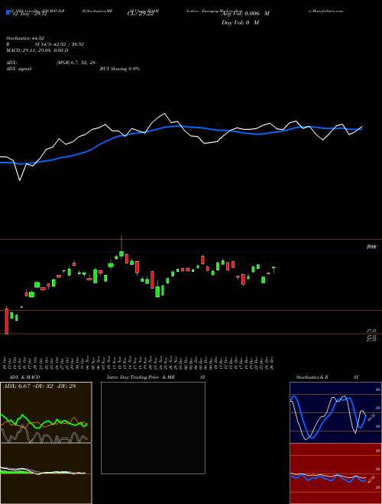Click the 'Stochastics & R SI' panel title
The height and width of the screenshot is (504, 382).
point(327,377)
